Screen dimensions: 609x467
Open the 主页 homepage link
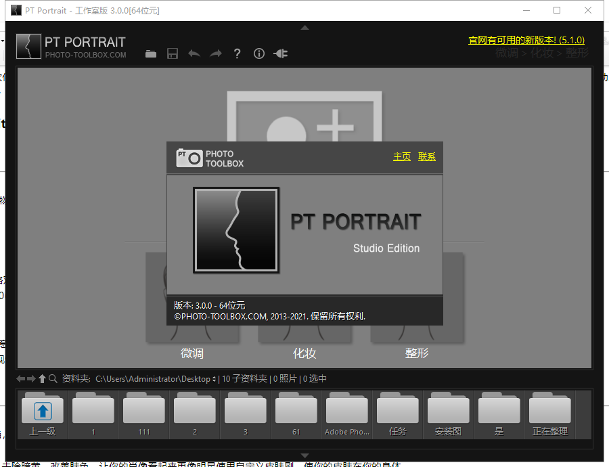point(401,156)
